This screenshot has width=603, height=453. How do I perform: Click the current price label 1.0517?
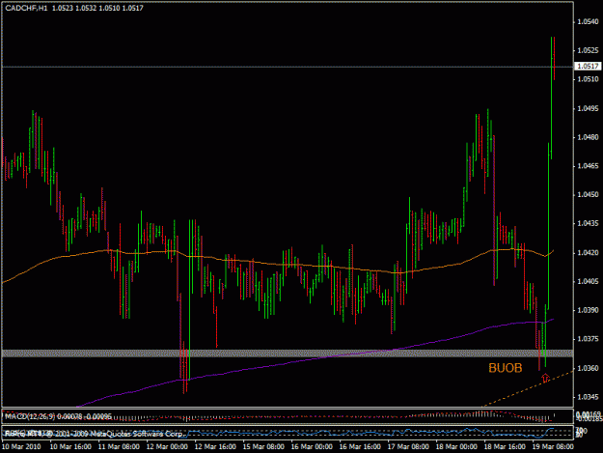coord(588,67)
